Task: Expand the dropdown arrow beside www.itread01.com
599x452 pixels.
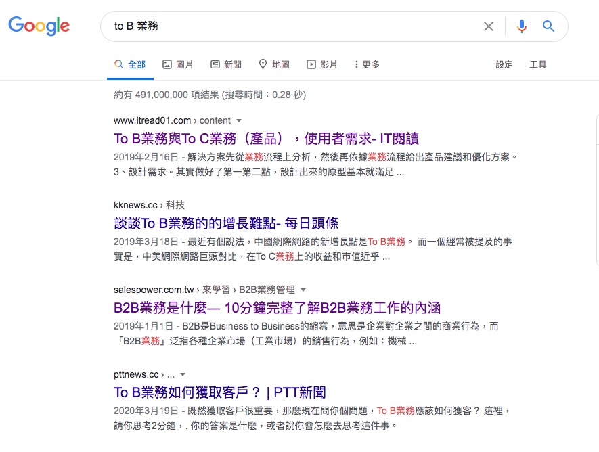Action: [x=239, y=120]
